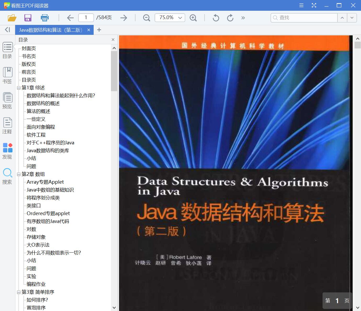Open outline entry 数据结构的概述
This screenshot has height=311, width=361.
43,103
